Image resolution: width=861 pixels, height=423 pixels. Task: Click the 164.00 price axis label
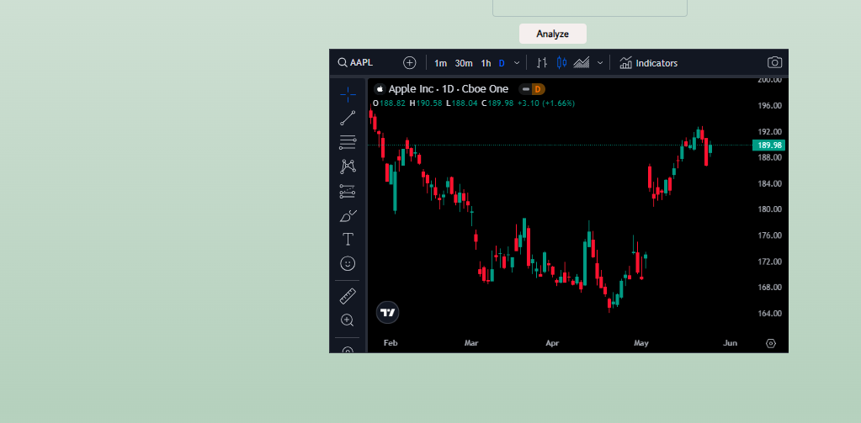click(770, 314)
